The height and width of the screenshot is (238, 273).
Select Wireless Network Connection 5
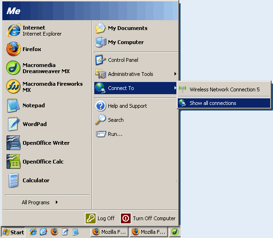point(224,89)
